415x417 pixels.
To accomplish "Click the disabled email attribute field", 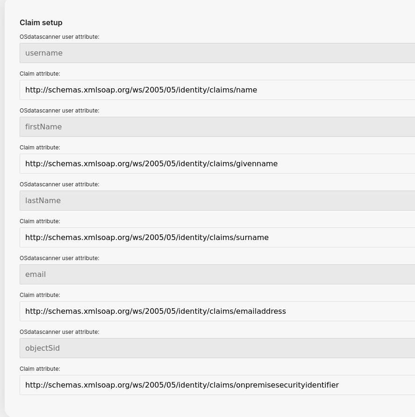I will 217,274.
